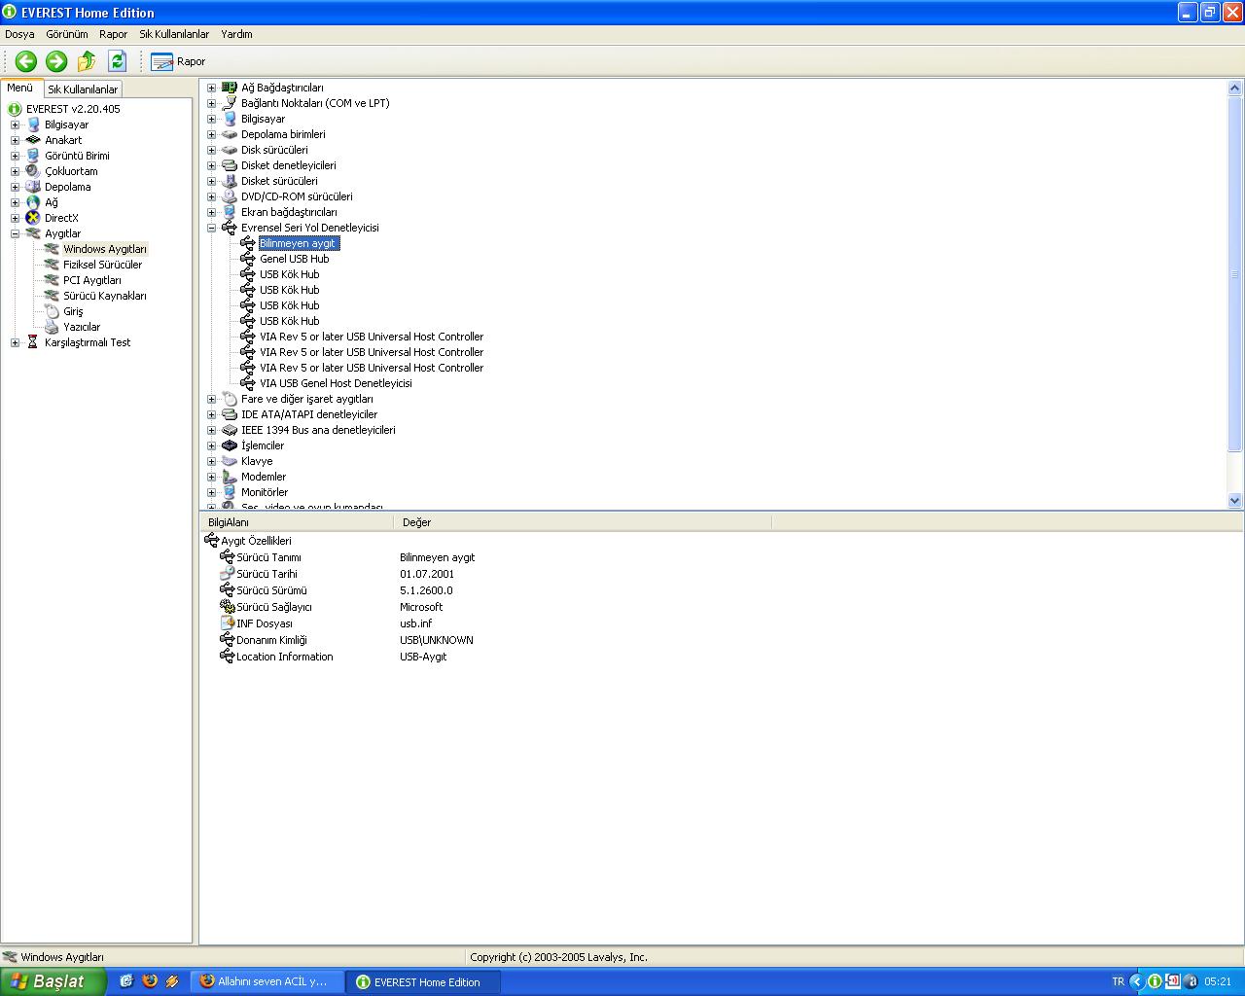The width and height of the screenshot is (1245, 996).
Task: Expand IEEE 1394 Bus ana denetleyicileri node
Action: point(211,430)
